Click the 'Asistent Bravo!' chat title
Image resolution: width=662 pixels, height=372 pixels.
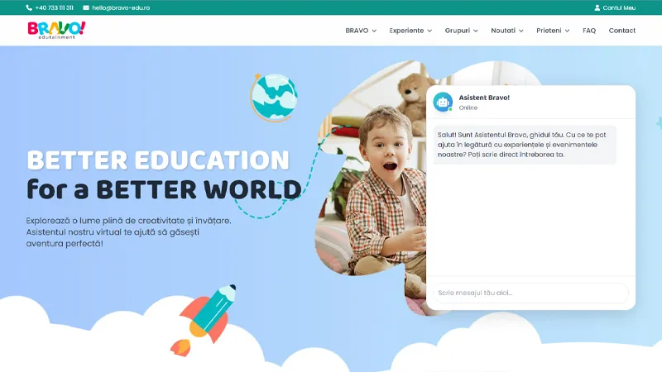tap(484, 98)
